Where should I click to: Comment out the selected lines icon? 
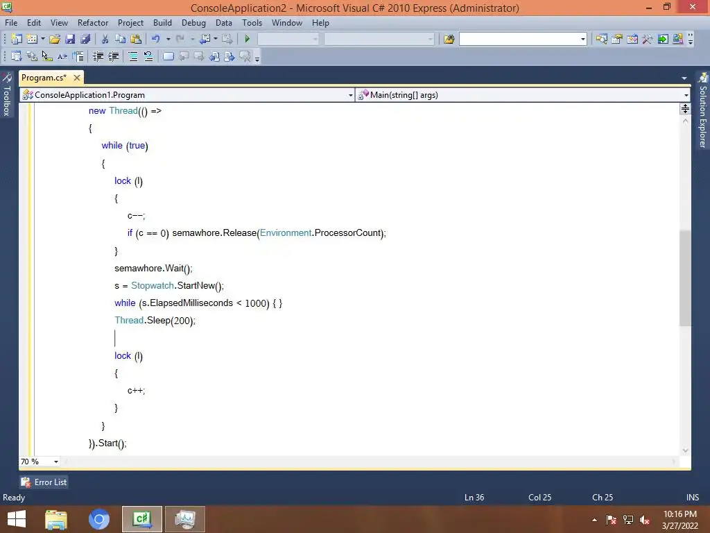(133, 57)
